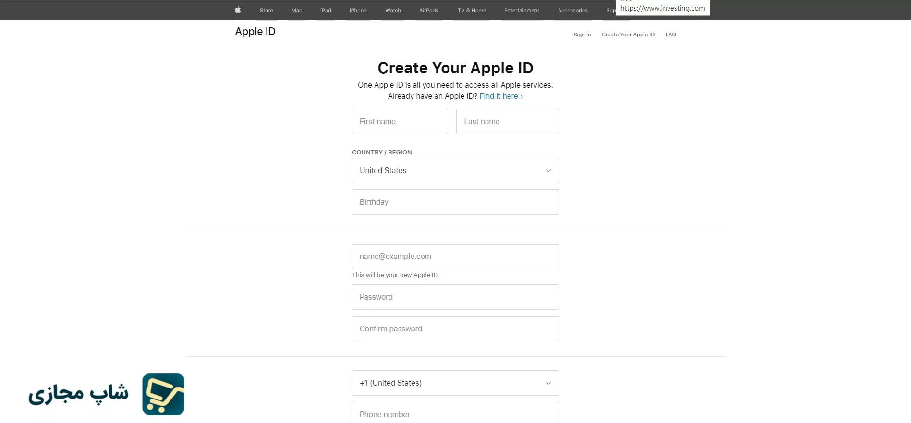Focus the Birthday field
This screenshot has height=423, width=911.
point(455,202)
